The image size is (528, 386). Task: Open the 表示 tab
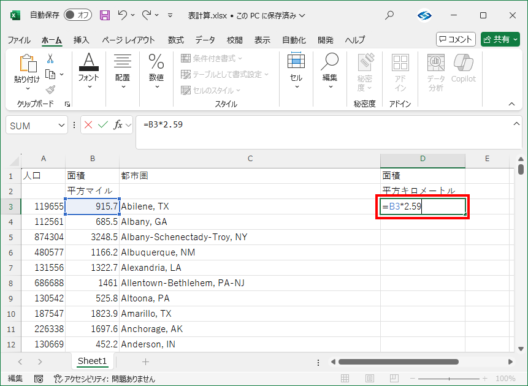pos(262,40)
